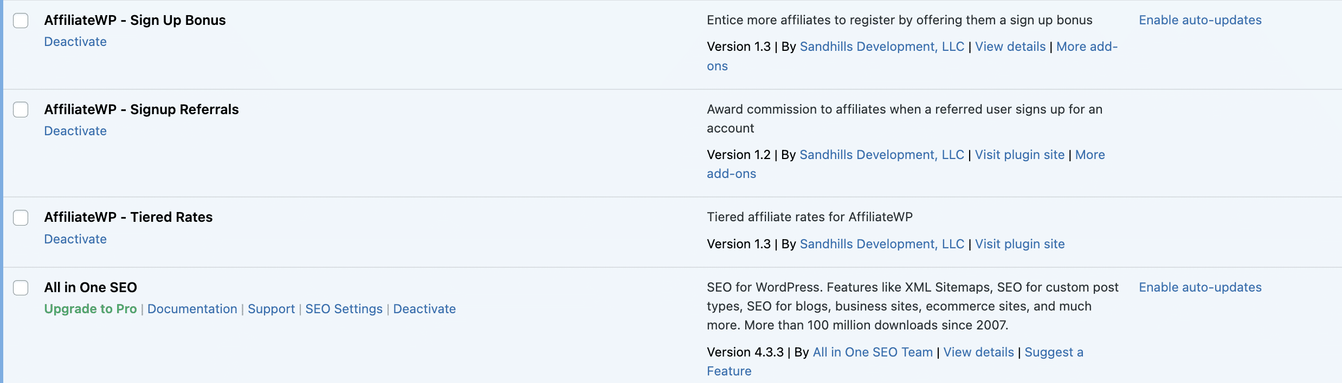Open Sandhills Development link in Tiered Rates row
1342x383 pixels.
click(x=882, y=244)
